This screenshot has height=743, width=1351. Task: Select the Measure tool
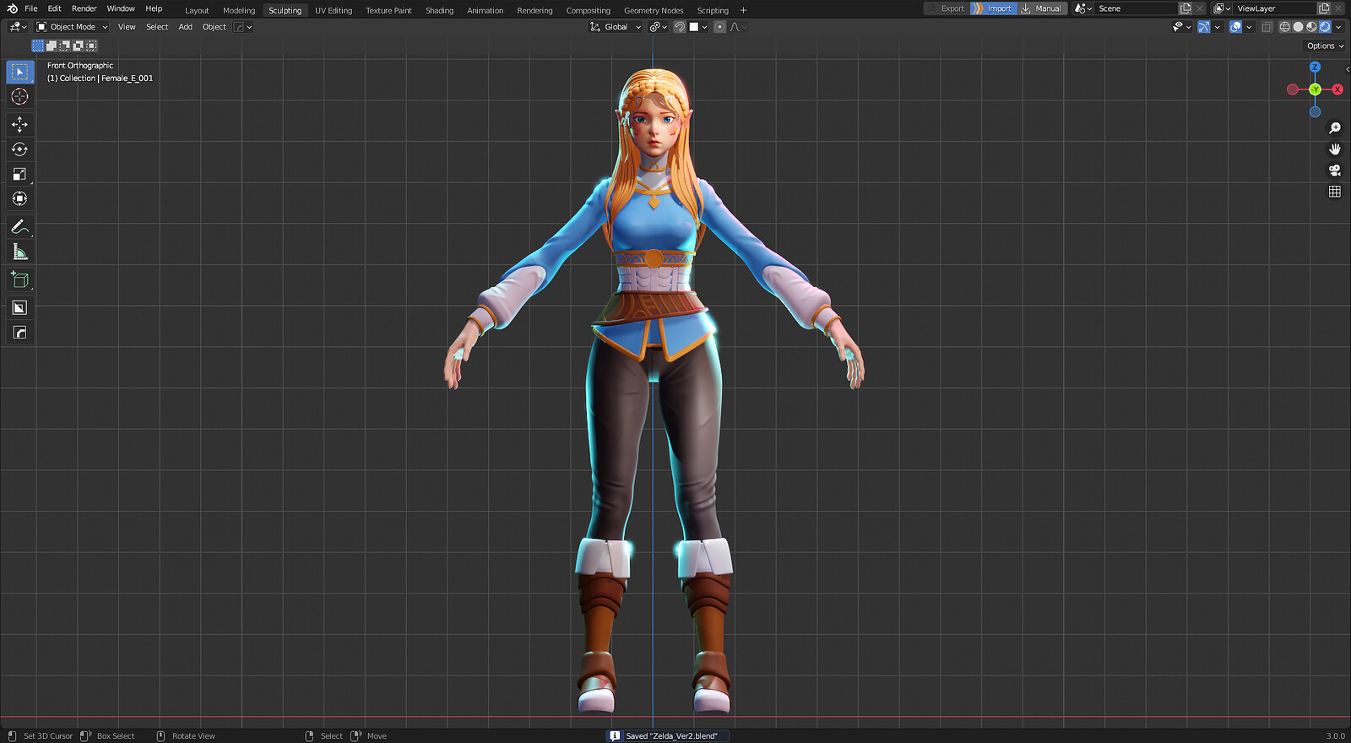(x=19, y=252)
